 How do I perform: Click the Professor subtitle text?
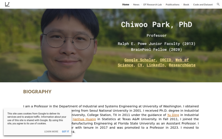(x=157, y=36)
